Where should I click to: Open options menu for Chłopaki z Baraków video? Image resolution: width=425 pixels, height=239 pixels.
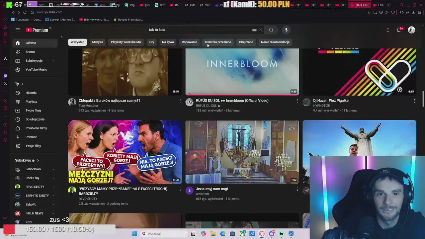click(x=180, y=101)
